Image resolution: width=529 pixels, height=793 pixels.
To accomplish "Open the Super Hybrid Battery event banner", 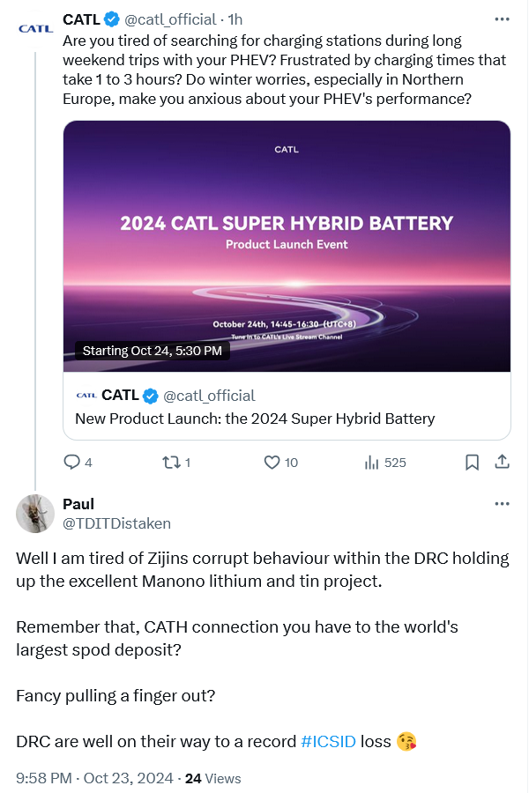I will coord(287,246).
